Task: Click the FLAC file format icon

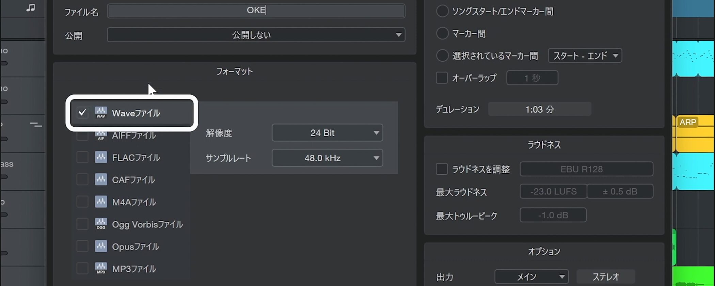Action: 101,157
